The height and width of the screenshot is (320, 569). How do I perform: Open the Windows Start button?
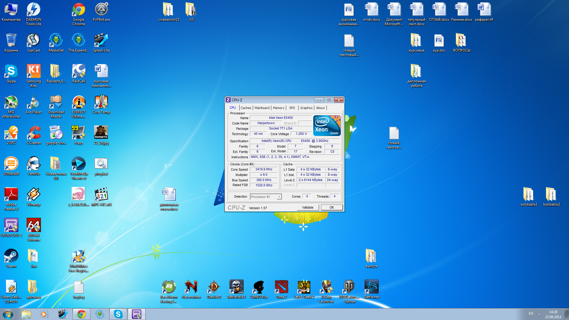coord(8,314)
